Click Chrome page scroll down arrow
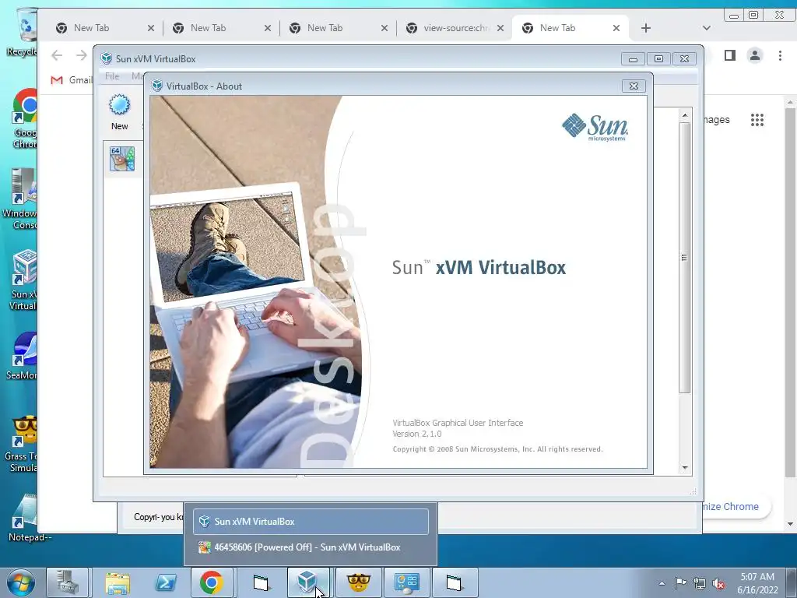The height and width of the screenshot is (598, 797). coord(790,524)
